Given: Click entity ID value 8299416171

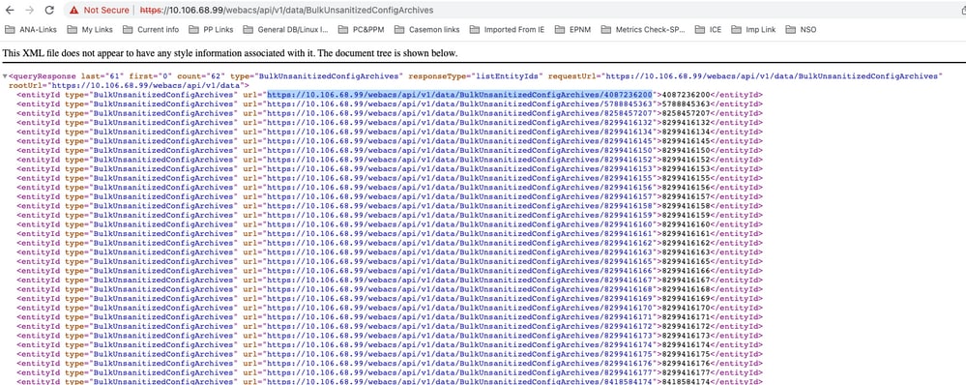Looking at the screenshot, I should [x=686, y=316].
